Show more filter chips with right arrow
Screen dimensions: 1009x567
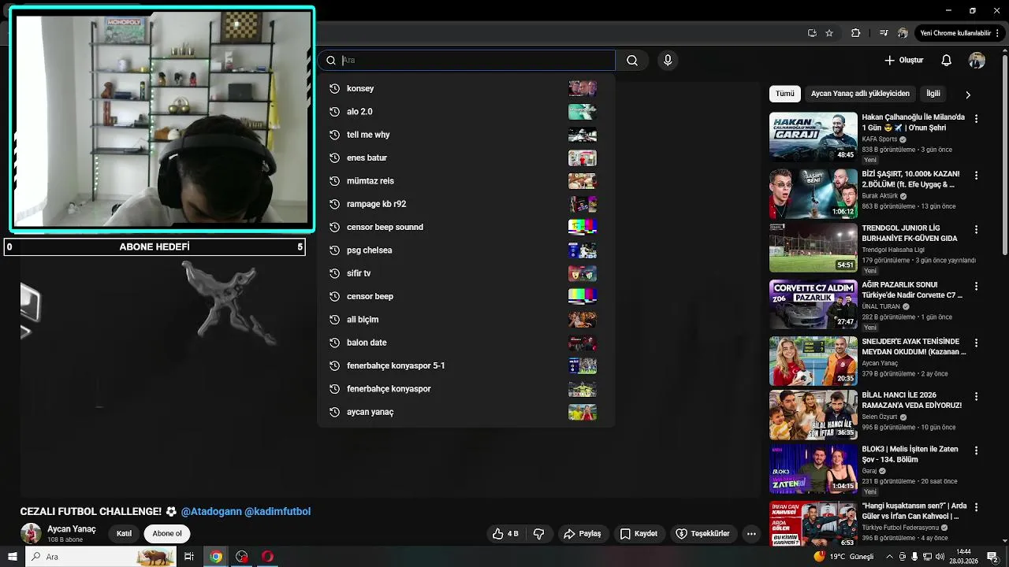tap(968, 94)
